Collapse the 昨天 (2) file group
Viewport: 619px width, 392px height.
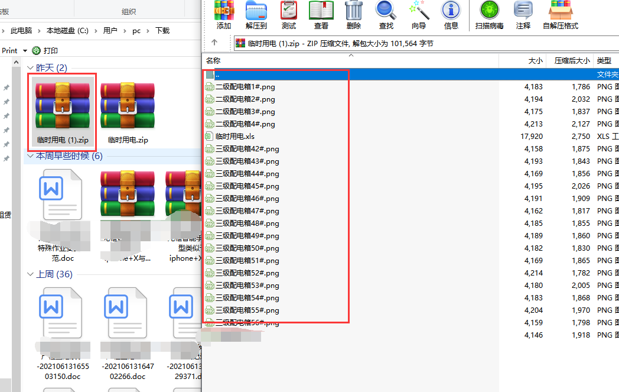pyautogui.click(x=31, y=69)
